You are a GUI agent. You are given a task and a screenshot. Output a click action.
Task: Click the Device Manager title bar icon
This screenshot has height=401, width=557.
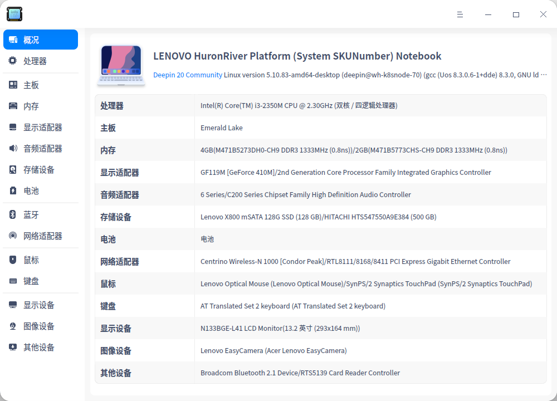coord(14,14)
